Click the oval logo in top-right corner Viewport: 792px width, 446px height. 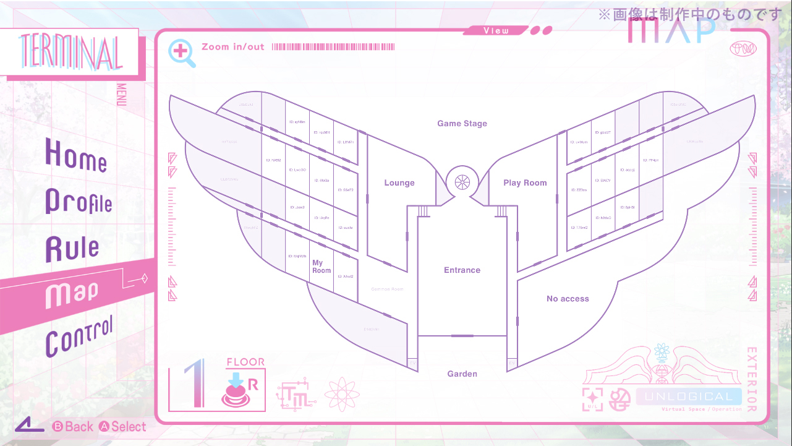(743, 48)
